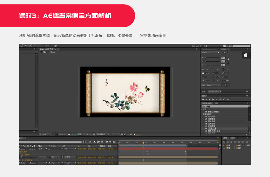Click the WARP tool in Motion 2 panel
The width and height of the screenshot is (270, 177).
[x=206, y=80]
